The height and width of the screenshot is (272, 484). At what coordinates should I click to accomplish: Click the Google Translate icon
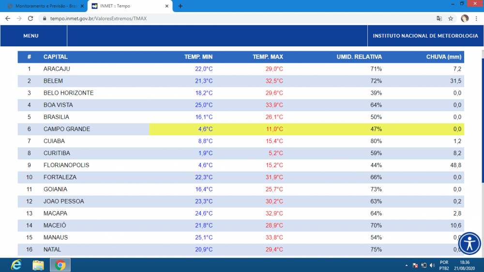coord(439,18)
